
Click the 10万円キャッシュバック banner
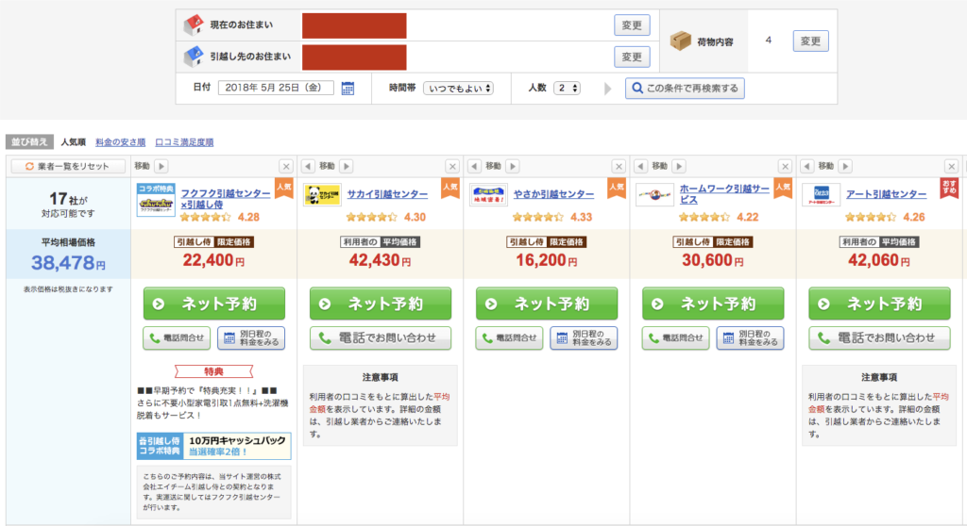[x=214, y=446]
